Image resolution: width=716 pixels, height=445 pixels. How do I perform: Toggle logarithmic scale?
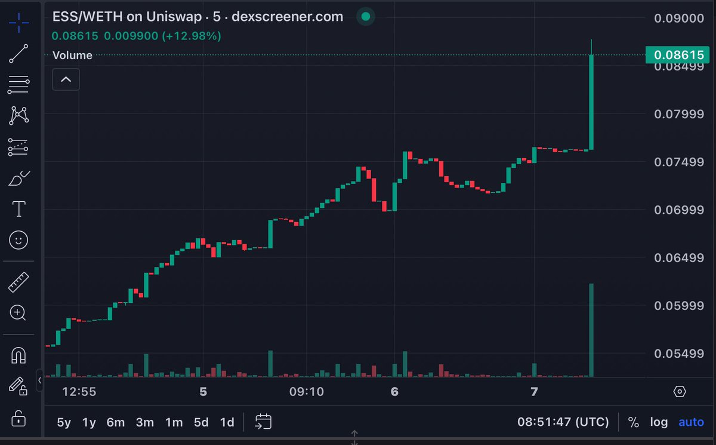[x=659, y=422]
